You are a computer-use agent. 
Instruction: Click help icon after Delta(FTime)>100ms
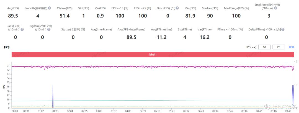click(283, 29)
